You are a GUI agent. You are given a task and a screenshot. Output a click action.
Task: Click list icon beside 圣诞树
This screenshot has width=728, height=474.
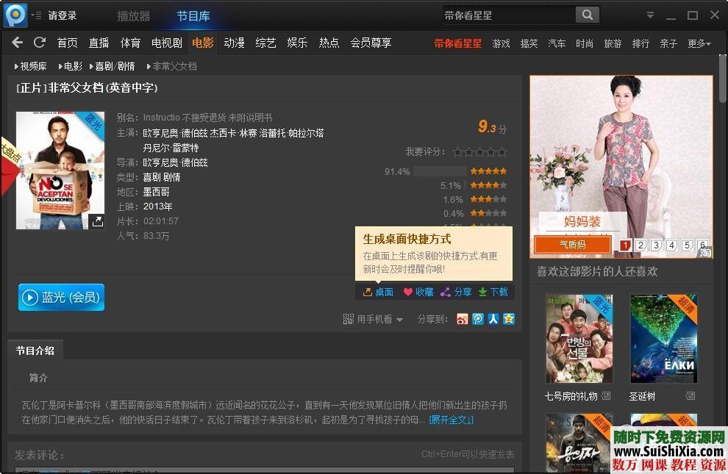(x=690, y=396)
